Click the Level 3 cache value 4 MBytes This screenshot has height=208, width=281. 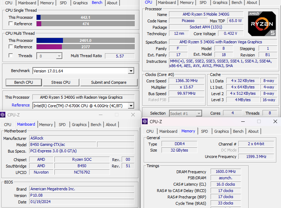point(243,100)
